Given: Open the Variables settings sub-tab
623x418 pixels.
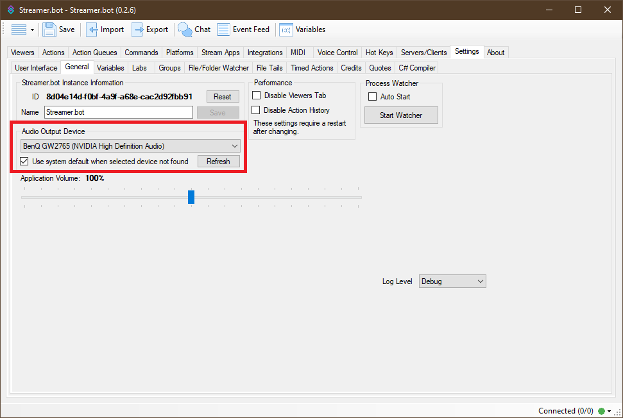Looking at the screenshot, I should pyautogui.click(x=110, y=68).
